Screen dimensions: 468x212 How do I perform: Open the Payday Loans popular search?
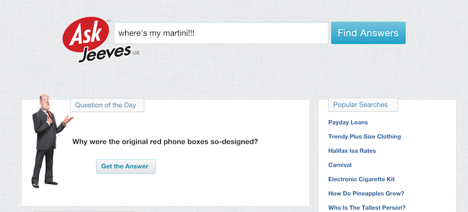point(348,122)
